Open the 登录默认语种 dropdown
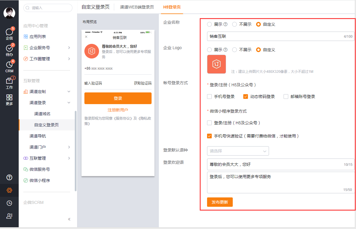This screenshot has height=229, width=356. (238, 151)
